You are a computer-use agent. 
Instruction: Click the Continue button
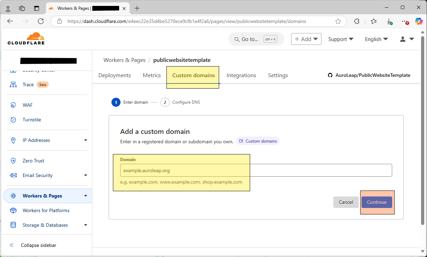pyautogui.click(x=377, y=202)
